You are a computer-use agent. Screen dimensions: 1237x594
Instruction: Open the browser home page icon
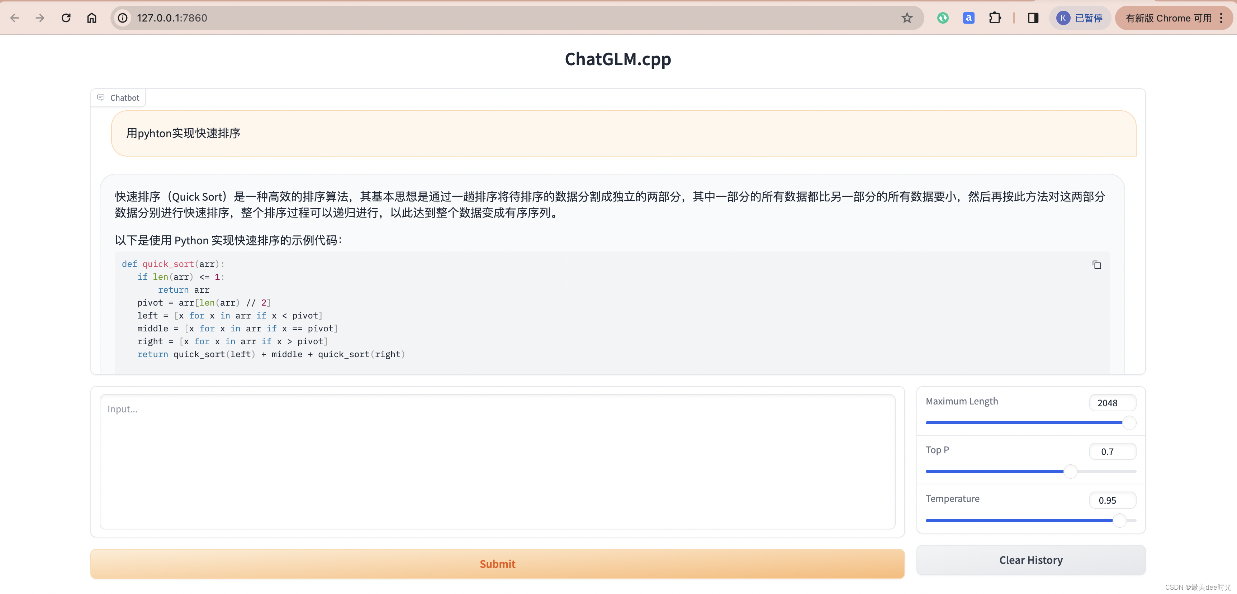[x=92, y=18]
